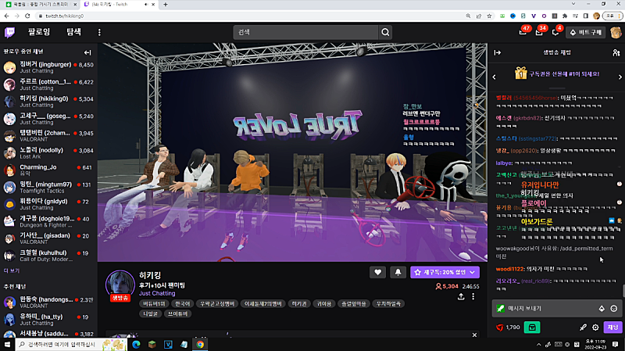Collapse the live chat panel
625x351 pixels.
[498, 52]
